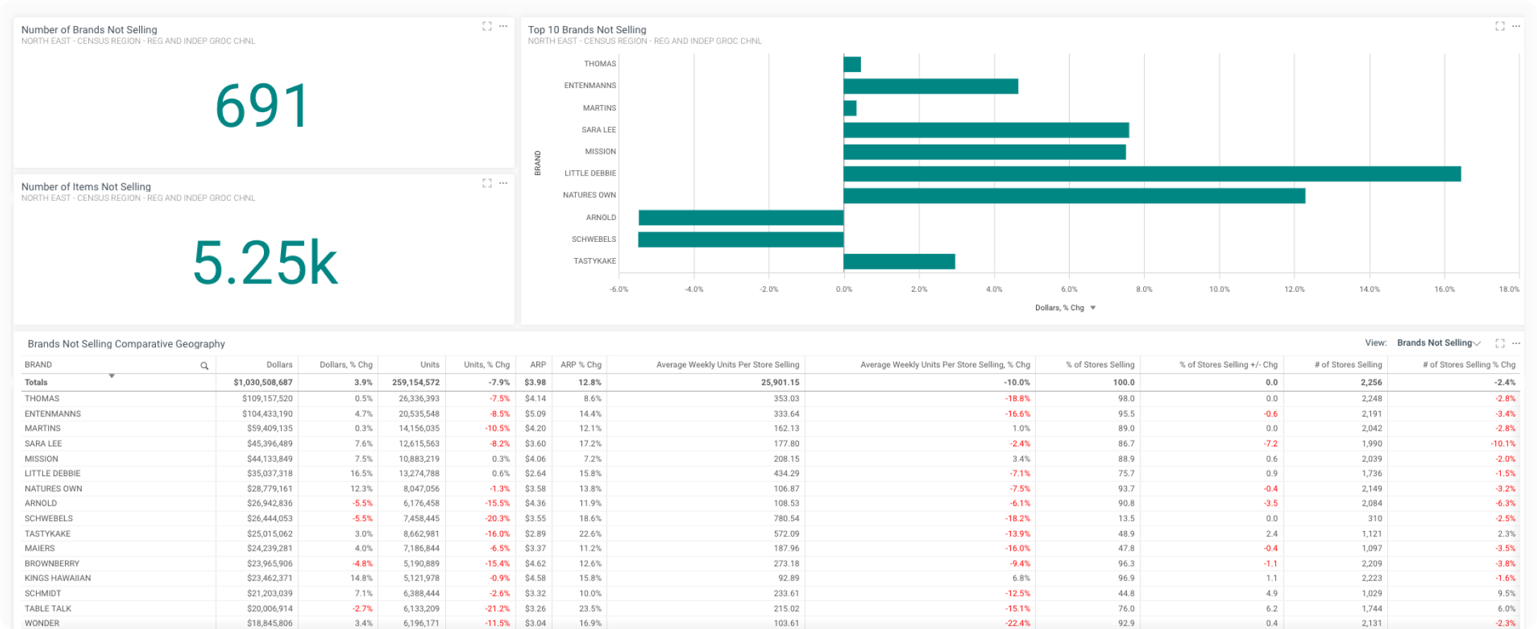Click the total units value 259,154,572

tap(416, 382)
